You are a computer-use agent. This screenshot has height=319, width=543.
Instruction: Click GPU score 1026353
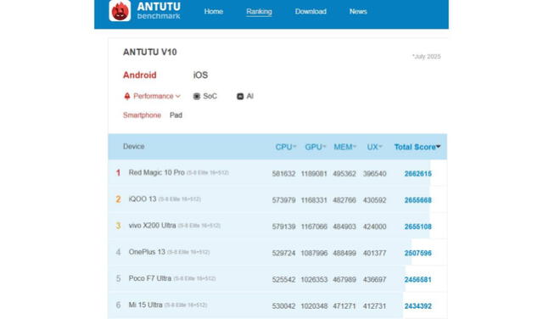coord(314,279)
